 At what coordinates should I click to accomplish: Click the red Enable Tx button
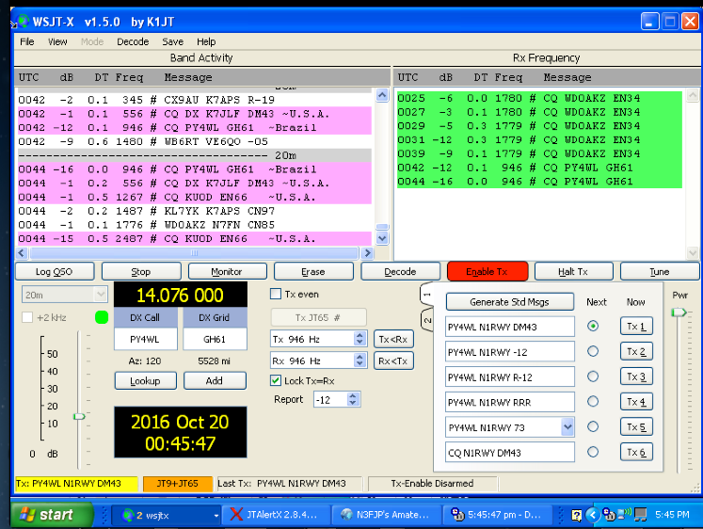(487, 271)
